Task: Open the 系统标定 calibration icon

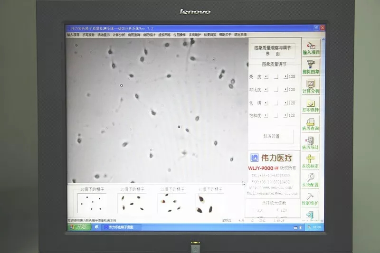Action: click(x=311, y=161)
